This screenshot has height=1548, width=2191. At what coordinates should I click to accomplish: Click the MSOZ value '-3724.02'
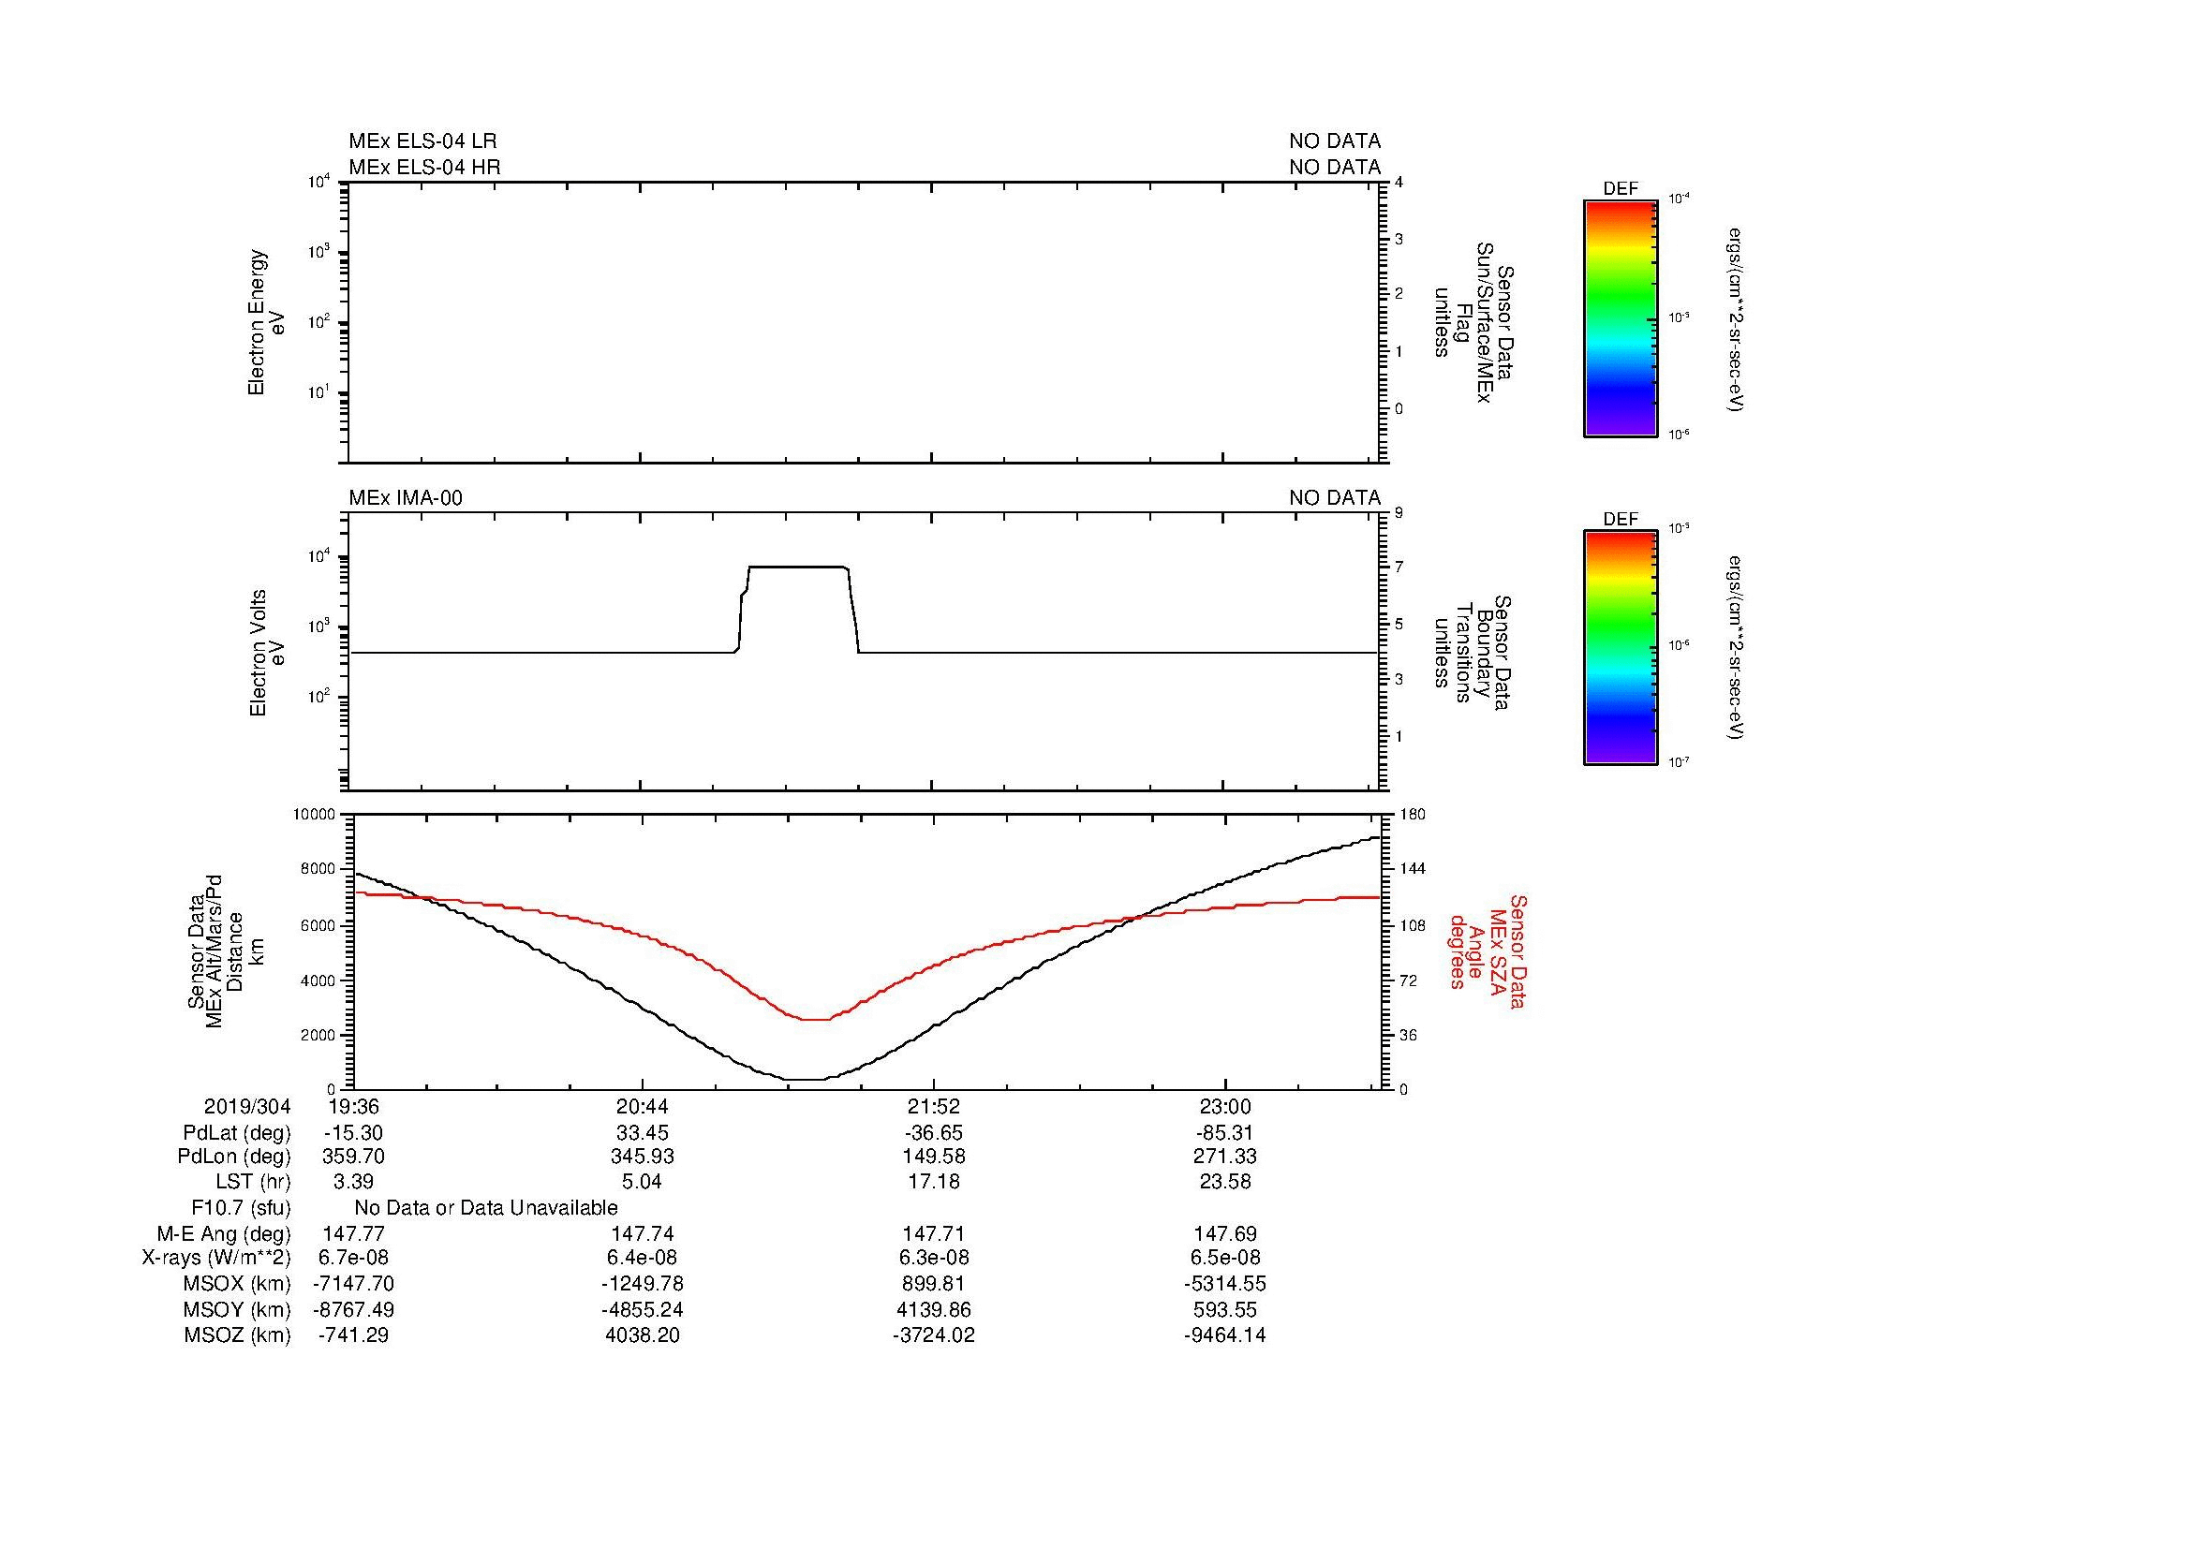(933, 1335)
